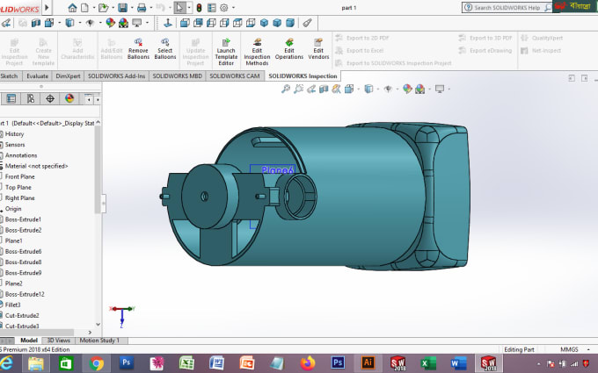The image size is (598, 373).
Task: Open the Options gear icon
Action: [224, 8]
